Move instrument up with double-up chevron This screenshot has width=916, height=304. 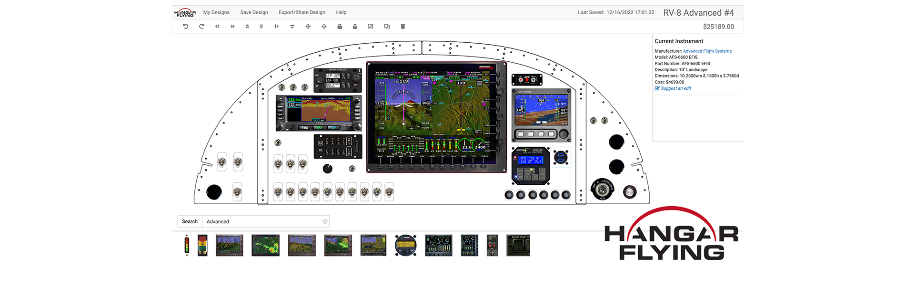(x=247, y=27)
